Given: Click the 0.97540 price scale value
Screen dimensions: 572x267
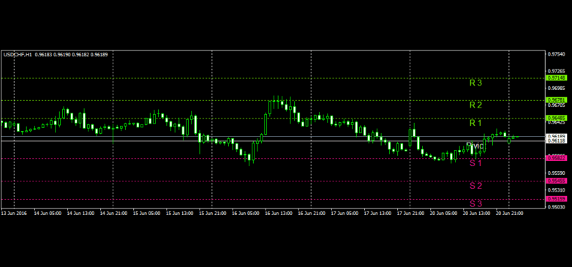Looking at the screenshot, I should tap(557, 54).
